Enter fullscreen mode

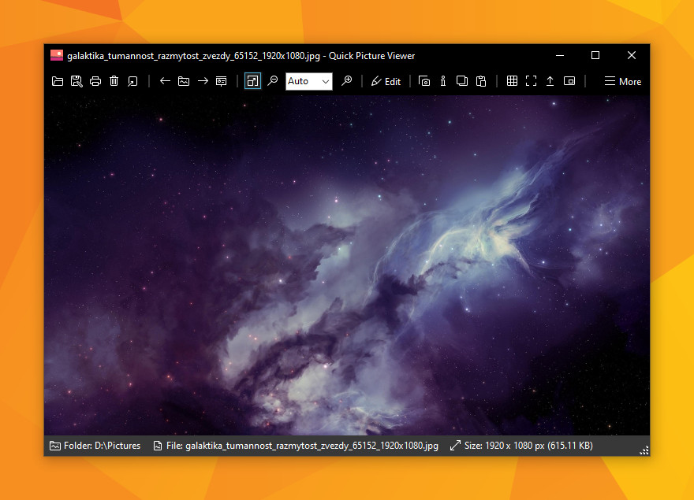[x=531, y=81]
